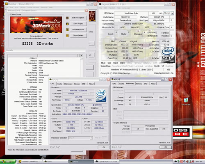Click the highlighted second CPU-Z taskbar button
205x164 pixels.
click(81, 162)
